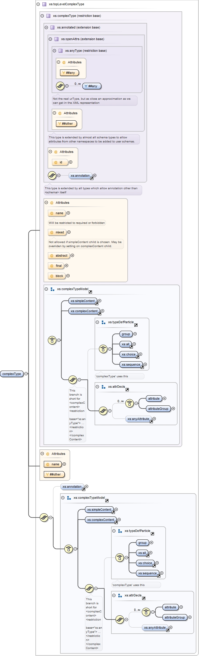Select the abstract attribute

[59, 255]
